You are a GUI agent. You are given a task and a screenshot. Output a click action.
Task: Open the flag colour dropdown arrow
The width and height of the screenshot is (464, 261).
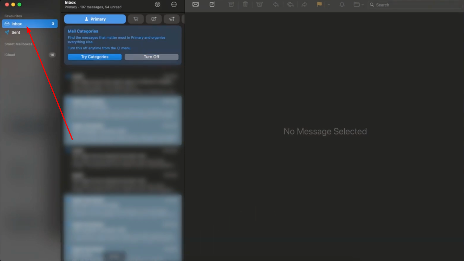click(329, 5)
